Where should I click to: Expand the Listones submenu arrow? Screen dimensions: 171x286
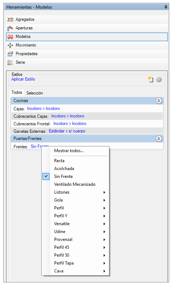click(104, 192)
